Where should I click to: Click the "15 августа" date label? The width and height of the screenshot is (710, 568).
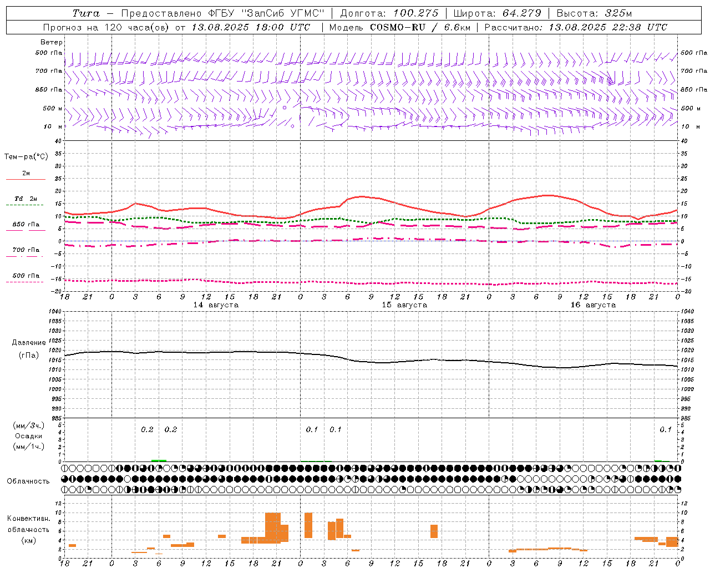coord(404,305)
